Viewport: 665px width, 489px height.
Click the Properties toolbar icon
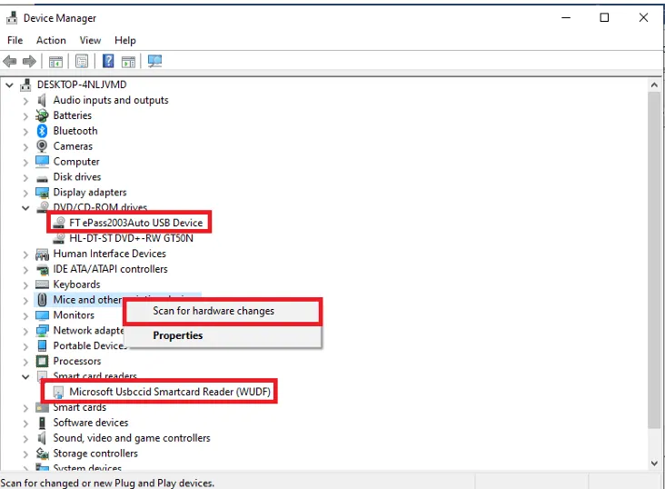coord(82,61)
